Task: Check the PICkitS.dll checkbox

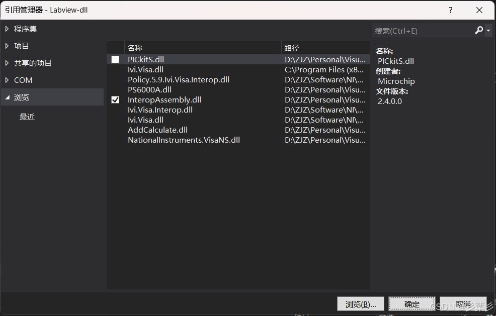Action: tap(115, 59)
